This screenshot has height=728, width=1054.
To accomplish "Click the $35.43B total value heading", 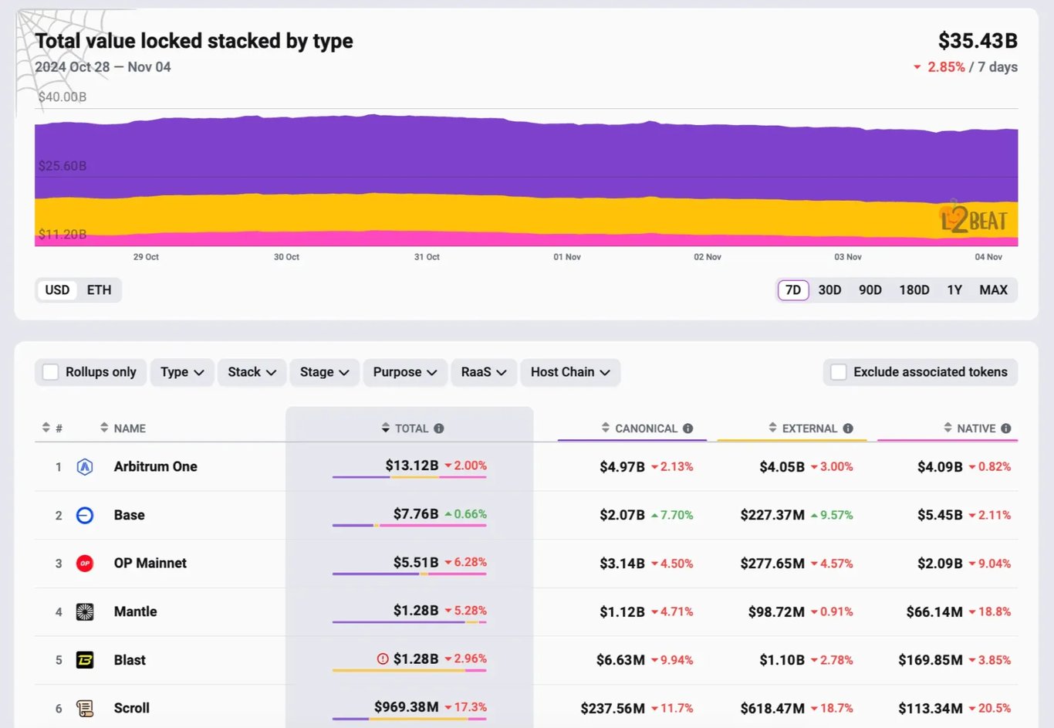I will click(x=978, y=41).
